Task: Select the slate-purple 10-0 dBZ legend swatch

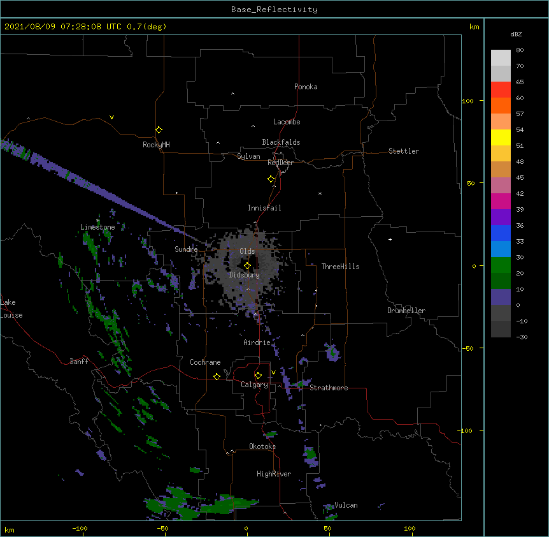Action: pos(501,297)
